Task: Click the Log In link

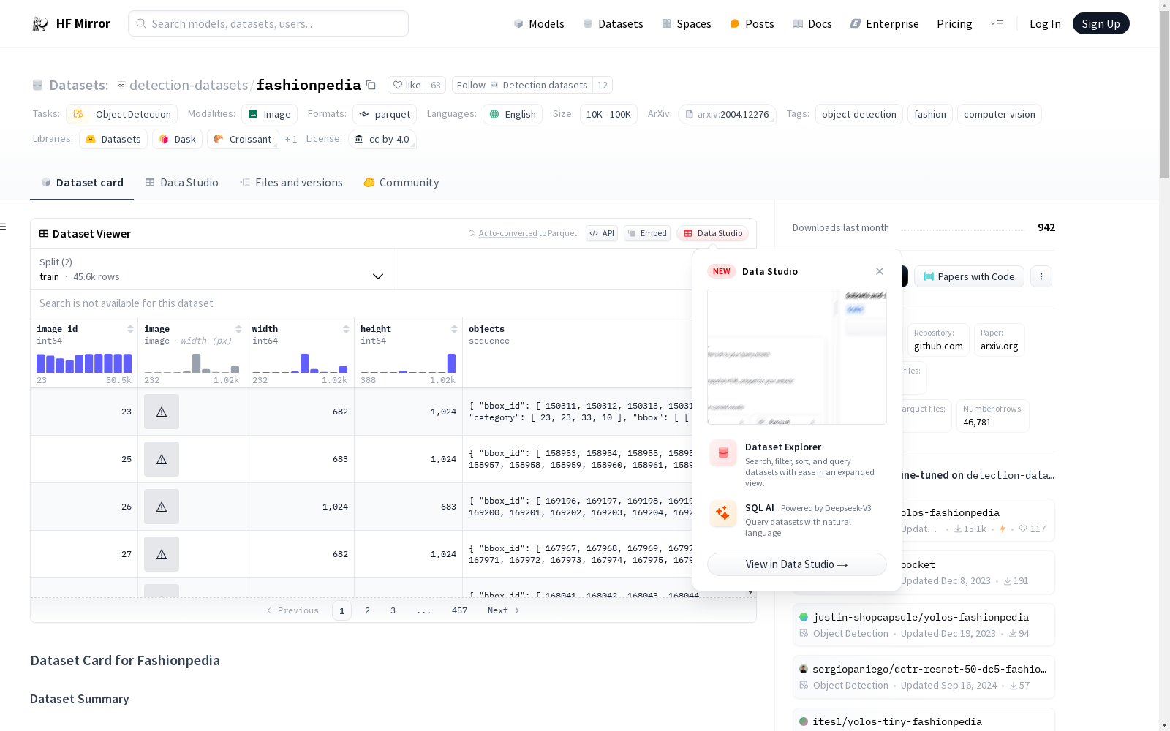Action: pyautogui.click(x=1045, y=23)
